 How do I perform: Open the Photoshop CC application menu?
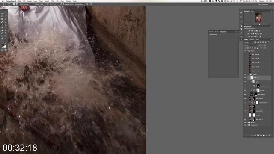[x=11, y=1]
